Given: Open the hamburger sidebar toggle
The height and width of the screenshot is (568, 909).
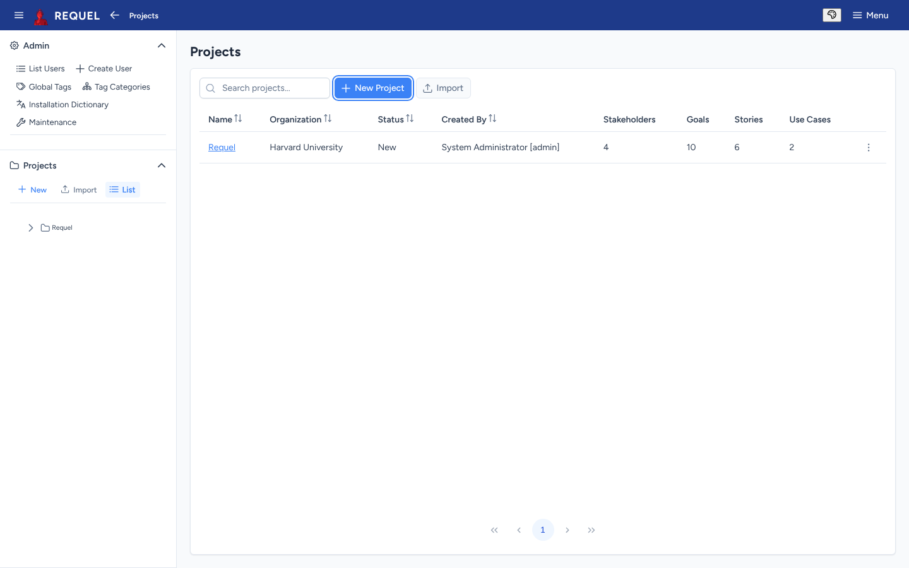Looking at the screenshot, I should (19, 15).
